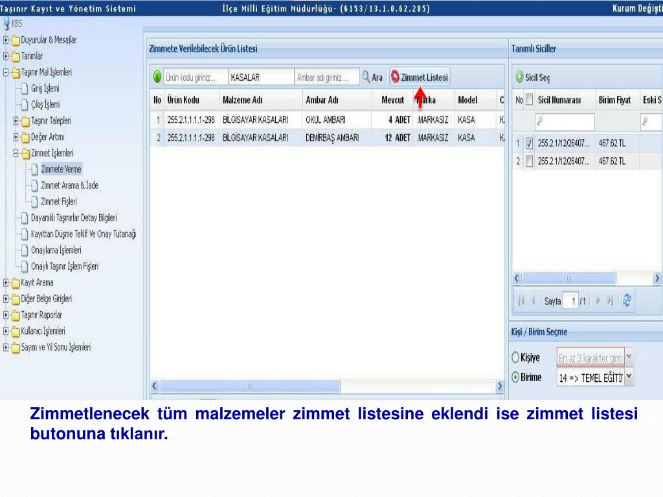The width and height of the screenshot is (663, 497).
Task: Go to previous page in Siciller pager
Action: [534, 300]
